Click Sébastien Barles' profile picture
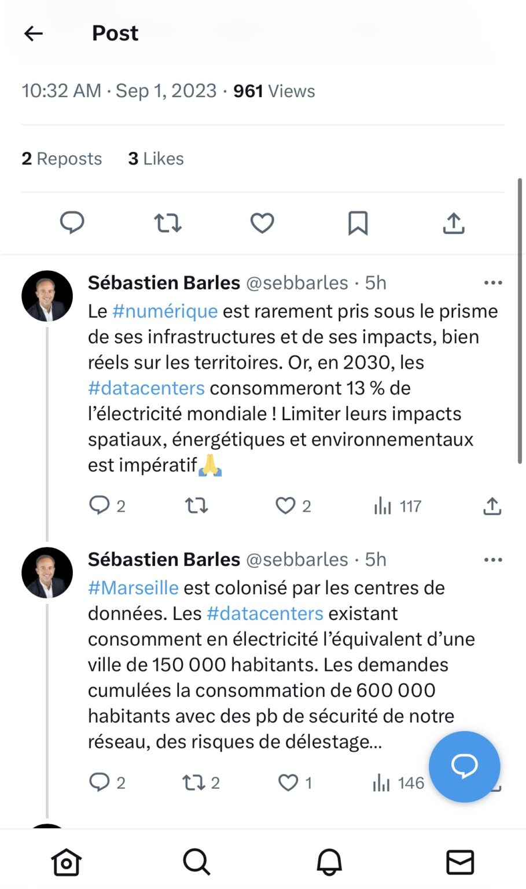Viewport: 526px width, 889px height. (x=47, y=296)
